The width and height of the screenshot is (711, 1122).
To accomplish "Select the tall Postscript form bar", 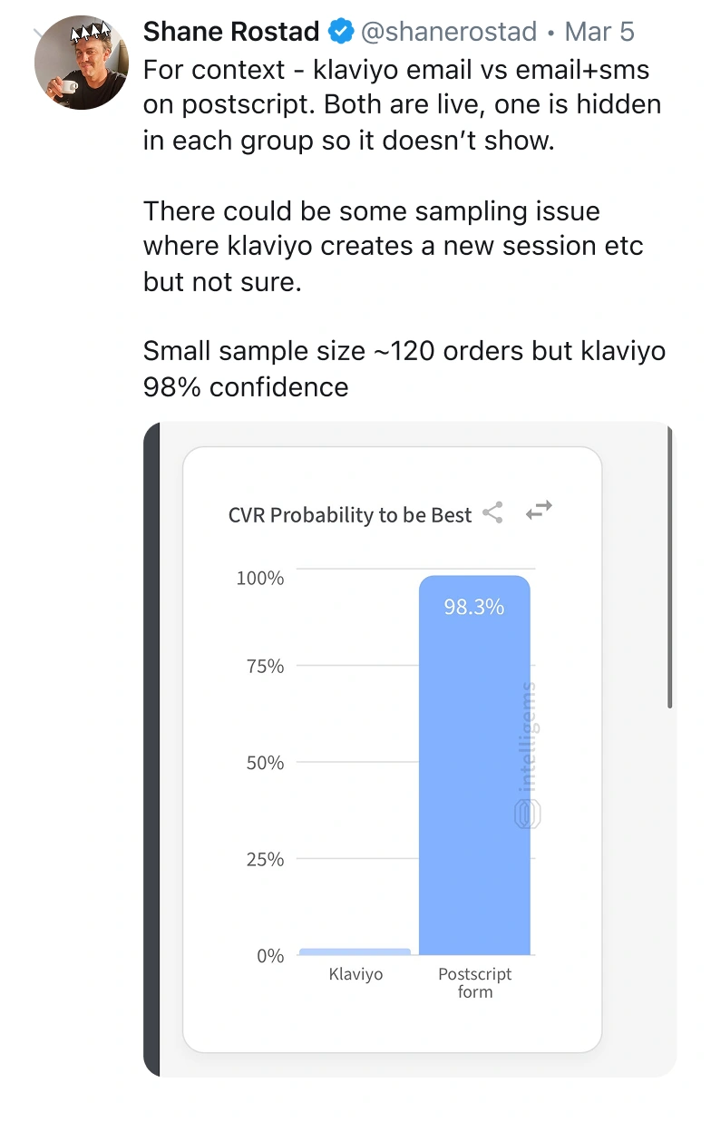I will [474, 766].
